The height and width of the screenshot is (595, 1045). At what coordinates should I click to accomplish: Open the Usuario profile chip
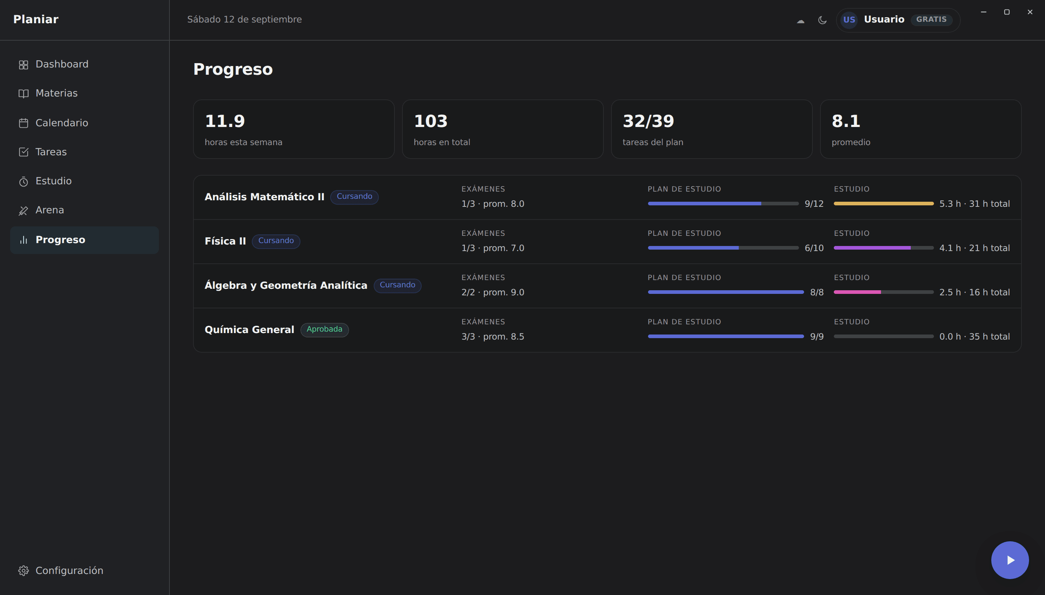(898, 20)
